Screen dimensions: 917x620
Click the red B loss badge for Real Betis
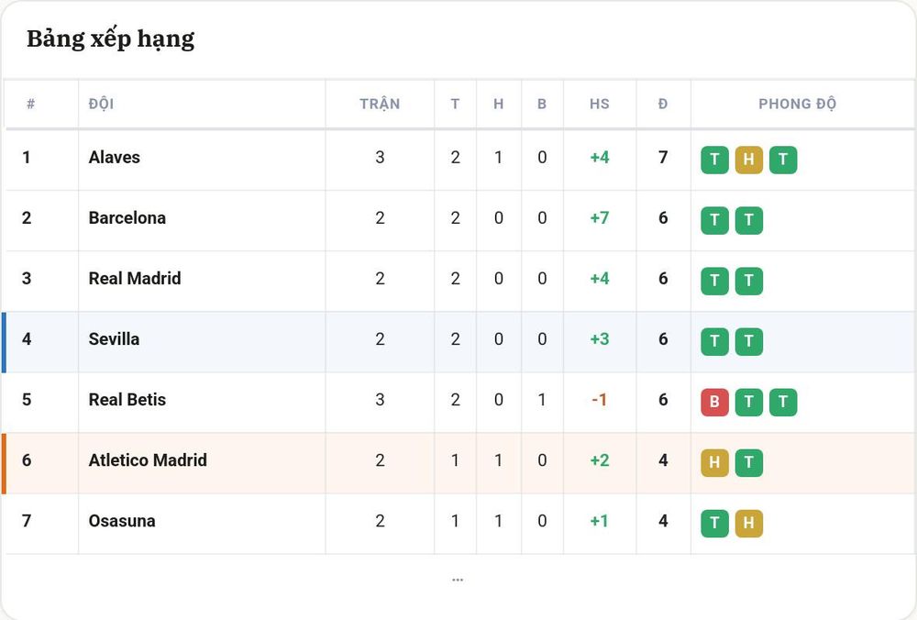pyautogui.click(x=714, y=402)
